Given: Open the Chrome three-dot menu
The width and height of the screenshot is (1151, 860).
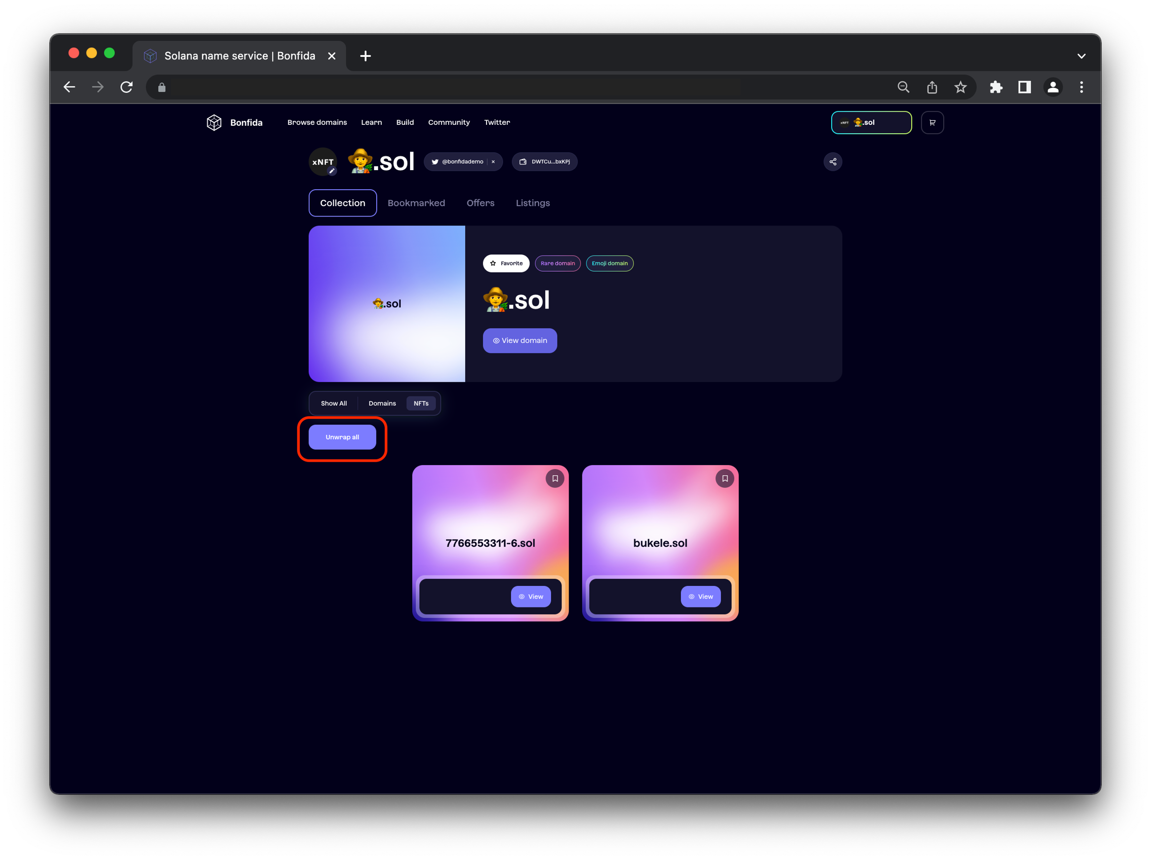Looking at the screenshot, I should pyautogui.click(x=1081, y=87).
